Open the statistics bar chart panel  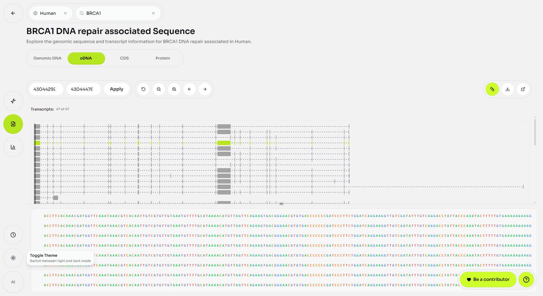13,147
